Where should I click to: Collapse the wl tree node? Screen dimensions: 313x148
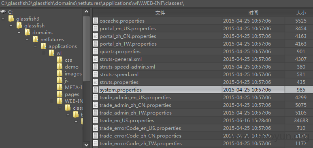(43, 53)
